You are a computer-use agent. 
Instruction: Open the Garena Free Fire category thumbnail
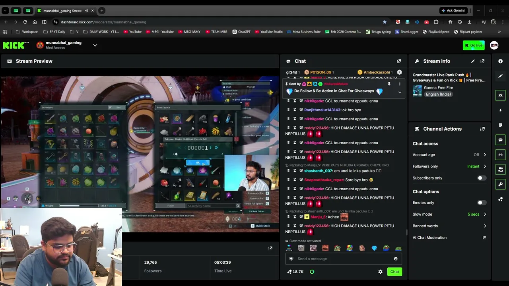(417, 91)
